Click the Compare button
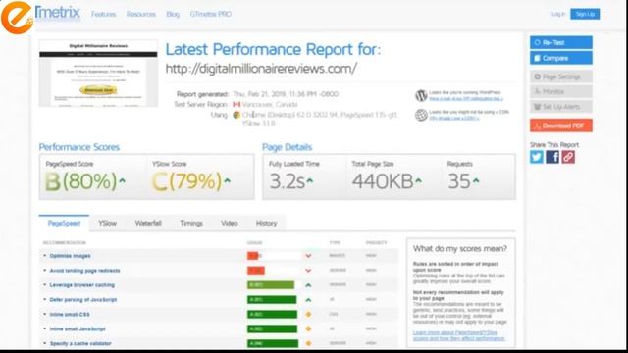Image resolution: width=628 pixels, height=353 pixels. click(x=560, y=58)
